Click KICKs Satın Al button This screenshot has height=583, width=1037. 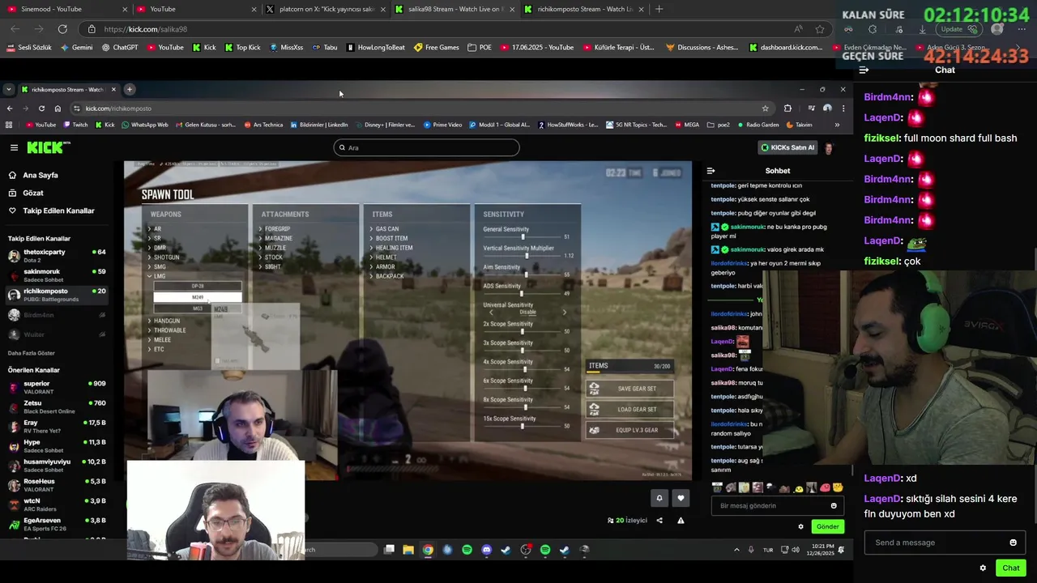tap(787, 147)
